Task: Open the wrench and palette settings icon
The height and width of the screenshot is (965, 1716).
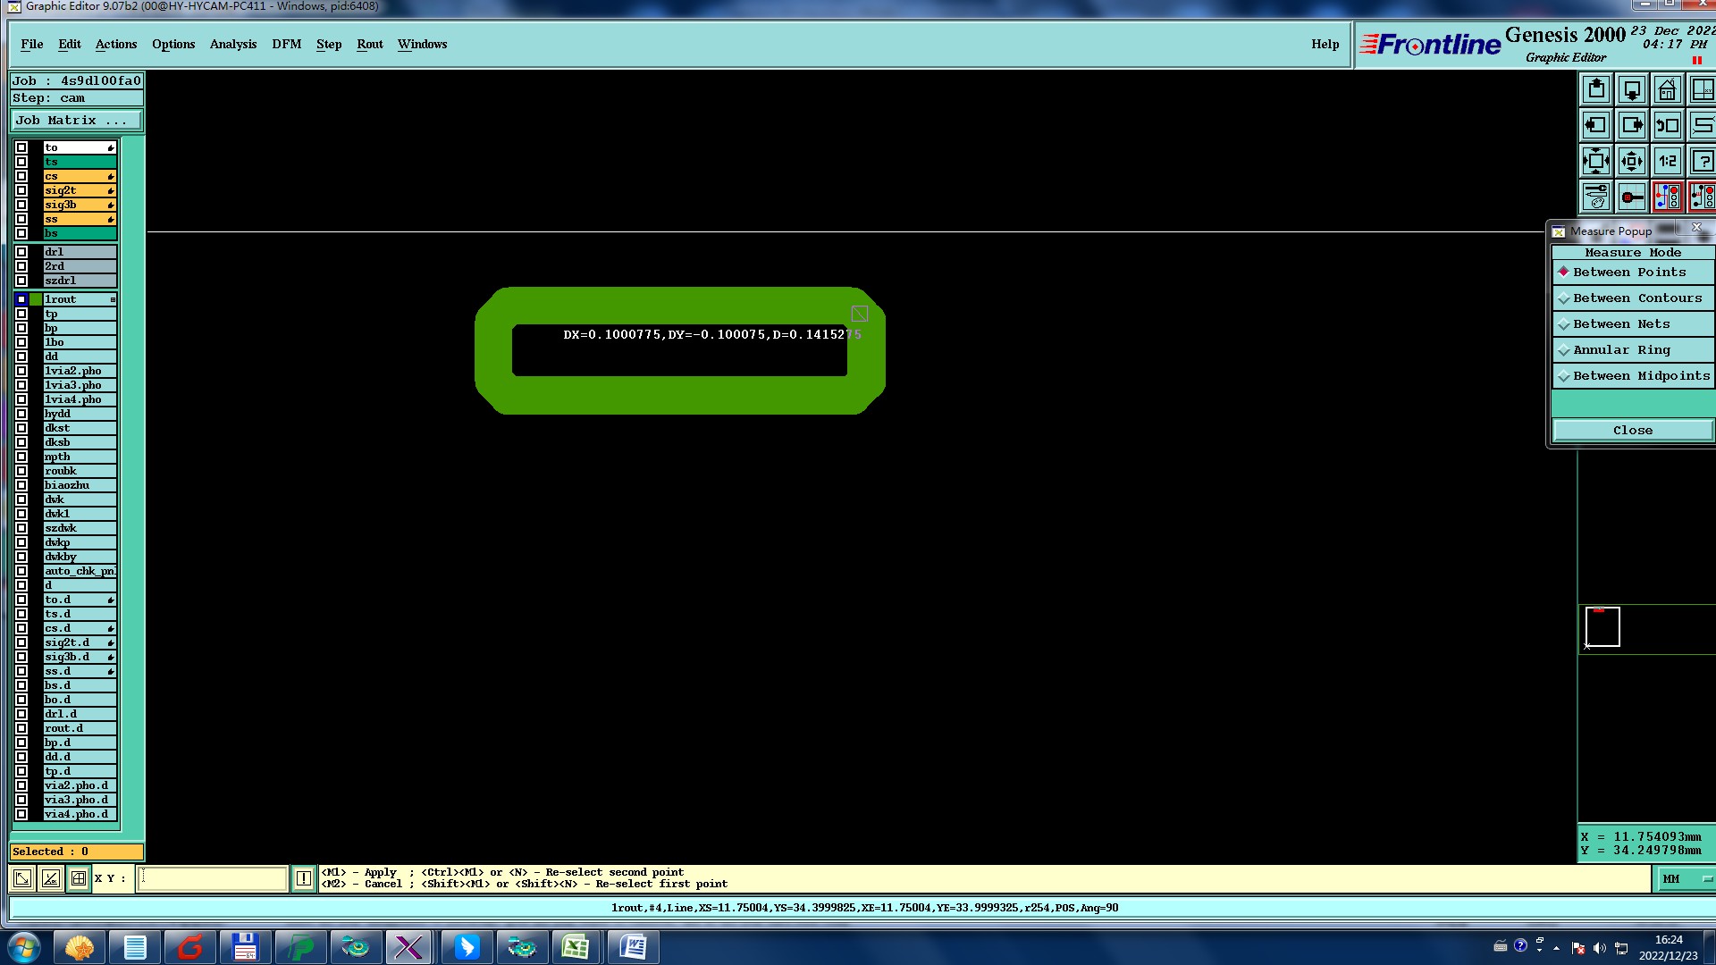Action: (1595, 197)
